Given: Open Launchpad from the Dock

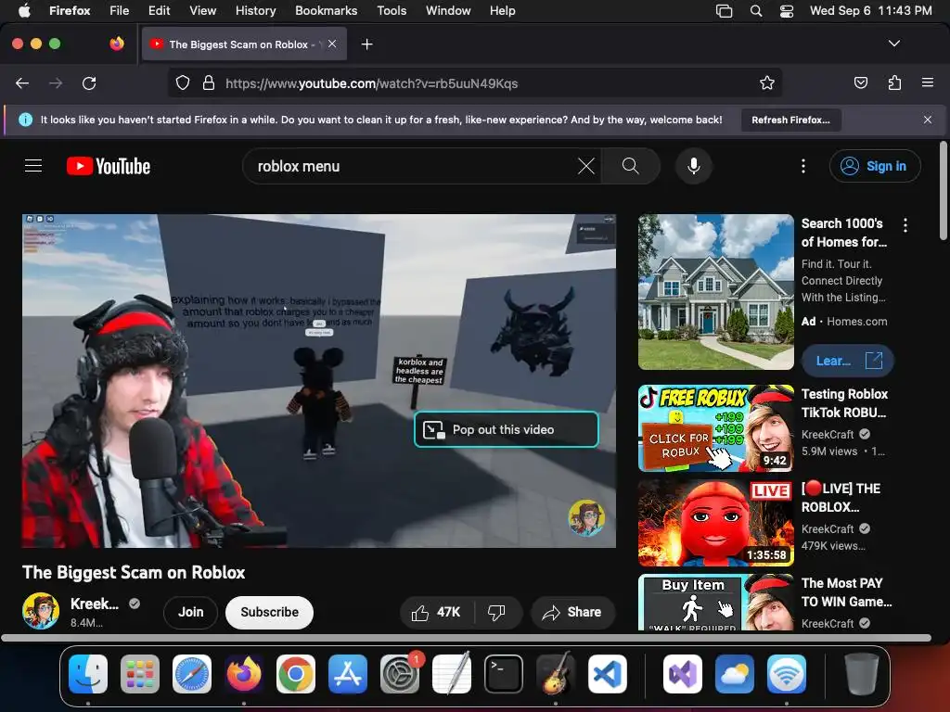Looking at the screenshot, I should pos(140,673).
